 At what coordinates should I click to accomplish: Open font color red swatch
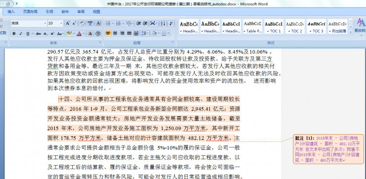79,34
